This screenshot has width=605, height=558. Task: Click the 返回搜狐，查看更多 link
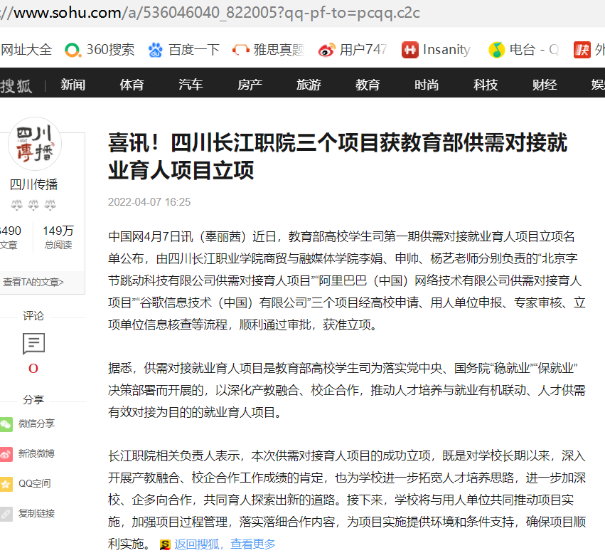coord(225,544)
